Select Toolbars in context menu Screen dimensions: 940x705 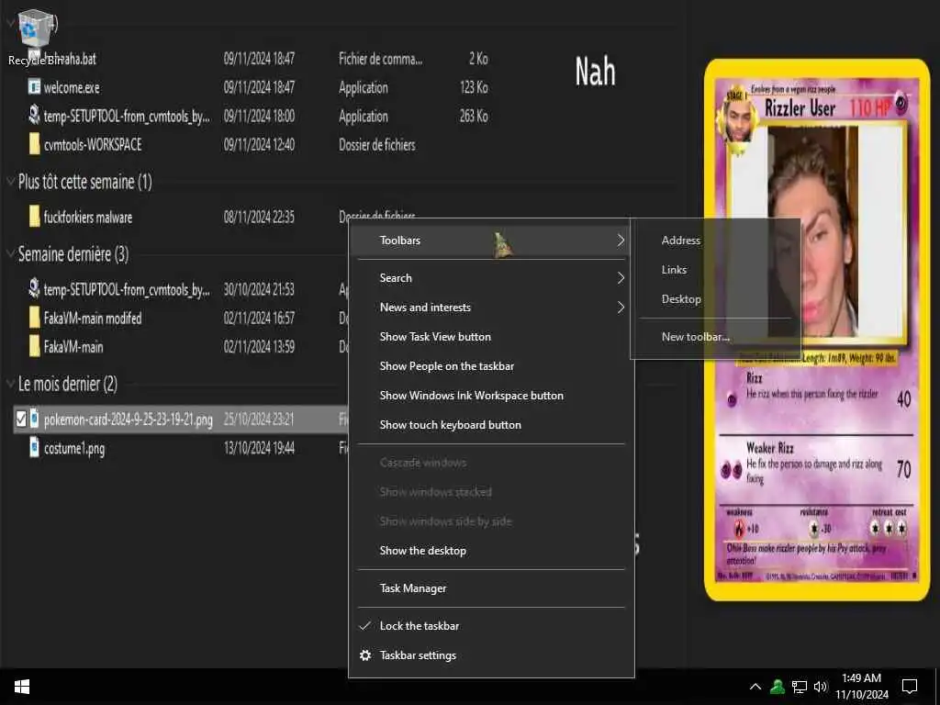tap(491, 241)
